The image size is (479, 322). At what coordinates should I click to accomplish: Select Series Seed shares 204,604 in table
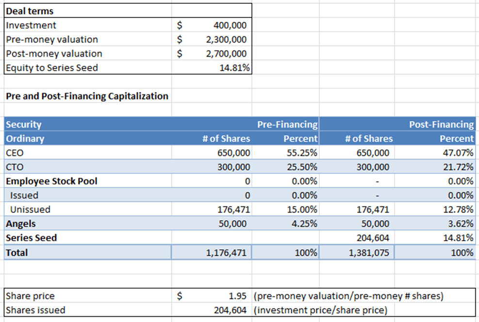click(357, 238)
